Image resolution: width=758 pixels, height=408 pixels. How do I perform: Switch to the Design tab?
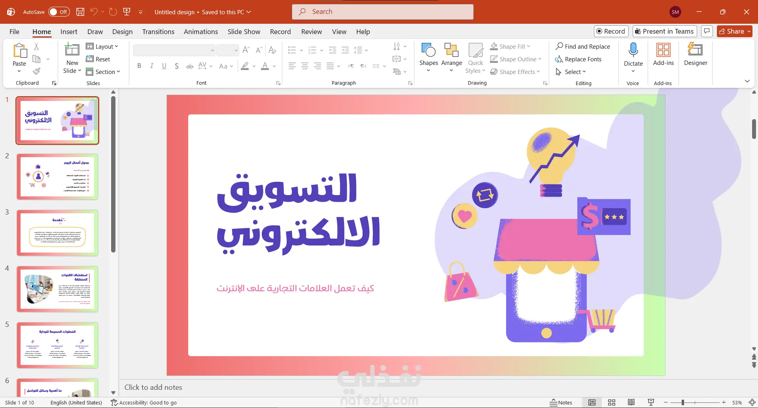click(122, 32)
